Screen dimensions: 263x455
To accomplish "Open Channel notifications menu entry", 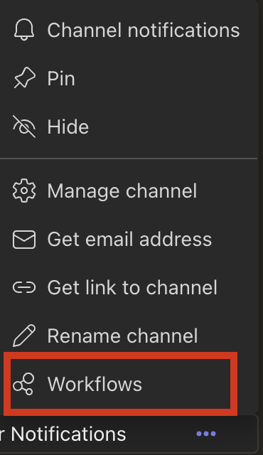I will [129, 30].
